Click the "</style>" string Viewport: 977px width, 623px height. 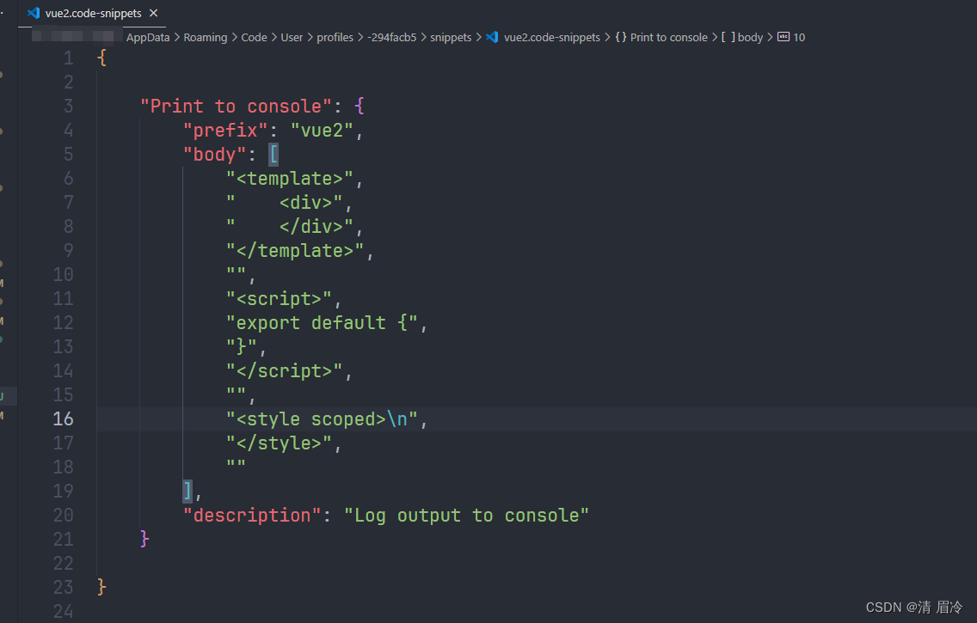point(280,443)
